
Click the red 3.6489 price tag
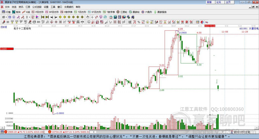[7, 49]
